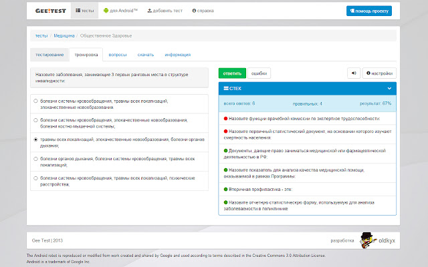Go to тесты breadcrumb link
The width and height of the screenshot is (428, 267).
tap(41, 35)
